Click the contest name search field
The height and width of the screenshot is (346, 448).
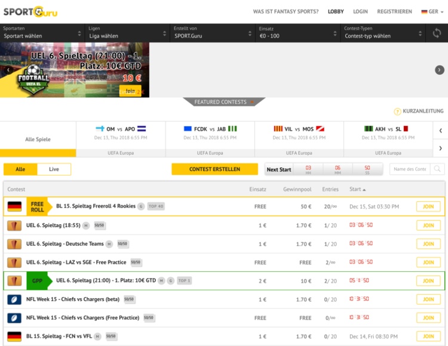410,169
